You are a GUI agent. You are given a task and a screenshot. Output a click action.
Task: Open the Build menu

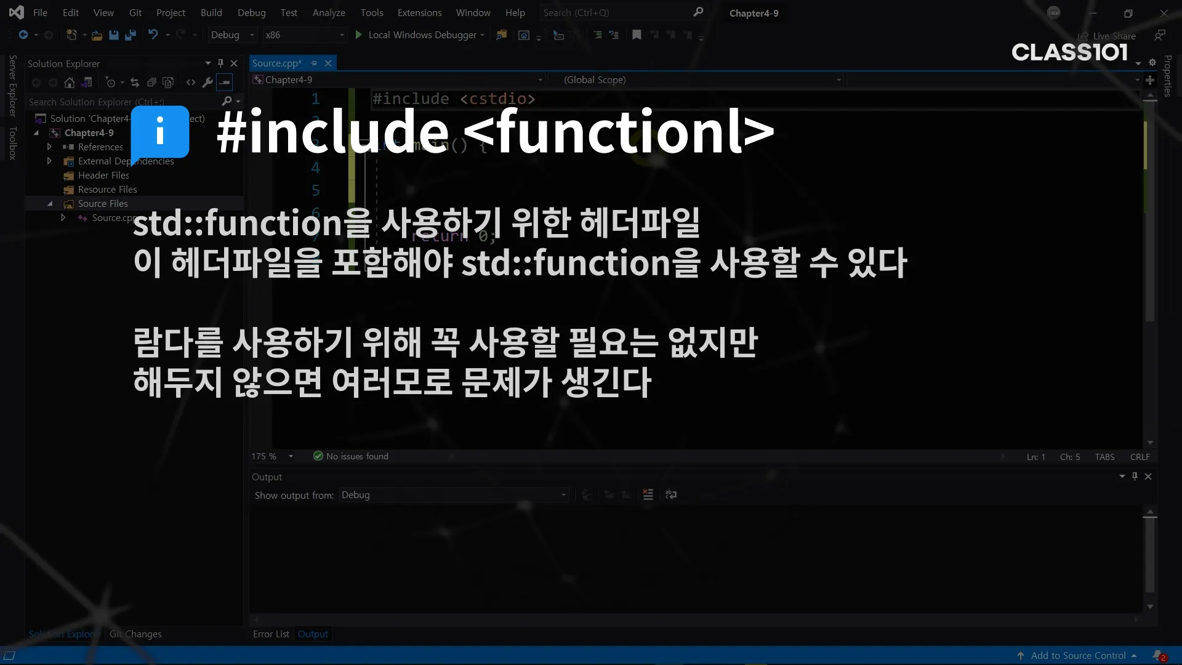point(211,13)
